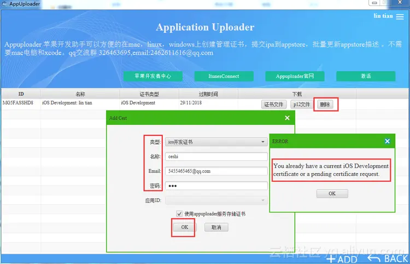Sort by the ID column header

(21, 94)
